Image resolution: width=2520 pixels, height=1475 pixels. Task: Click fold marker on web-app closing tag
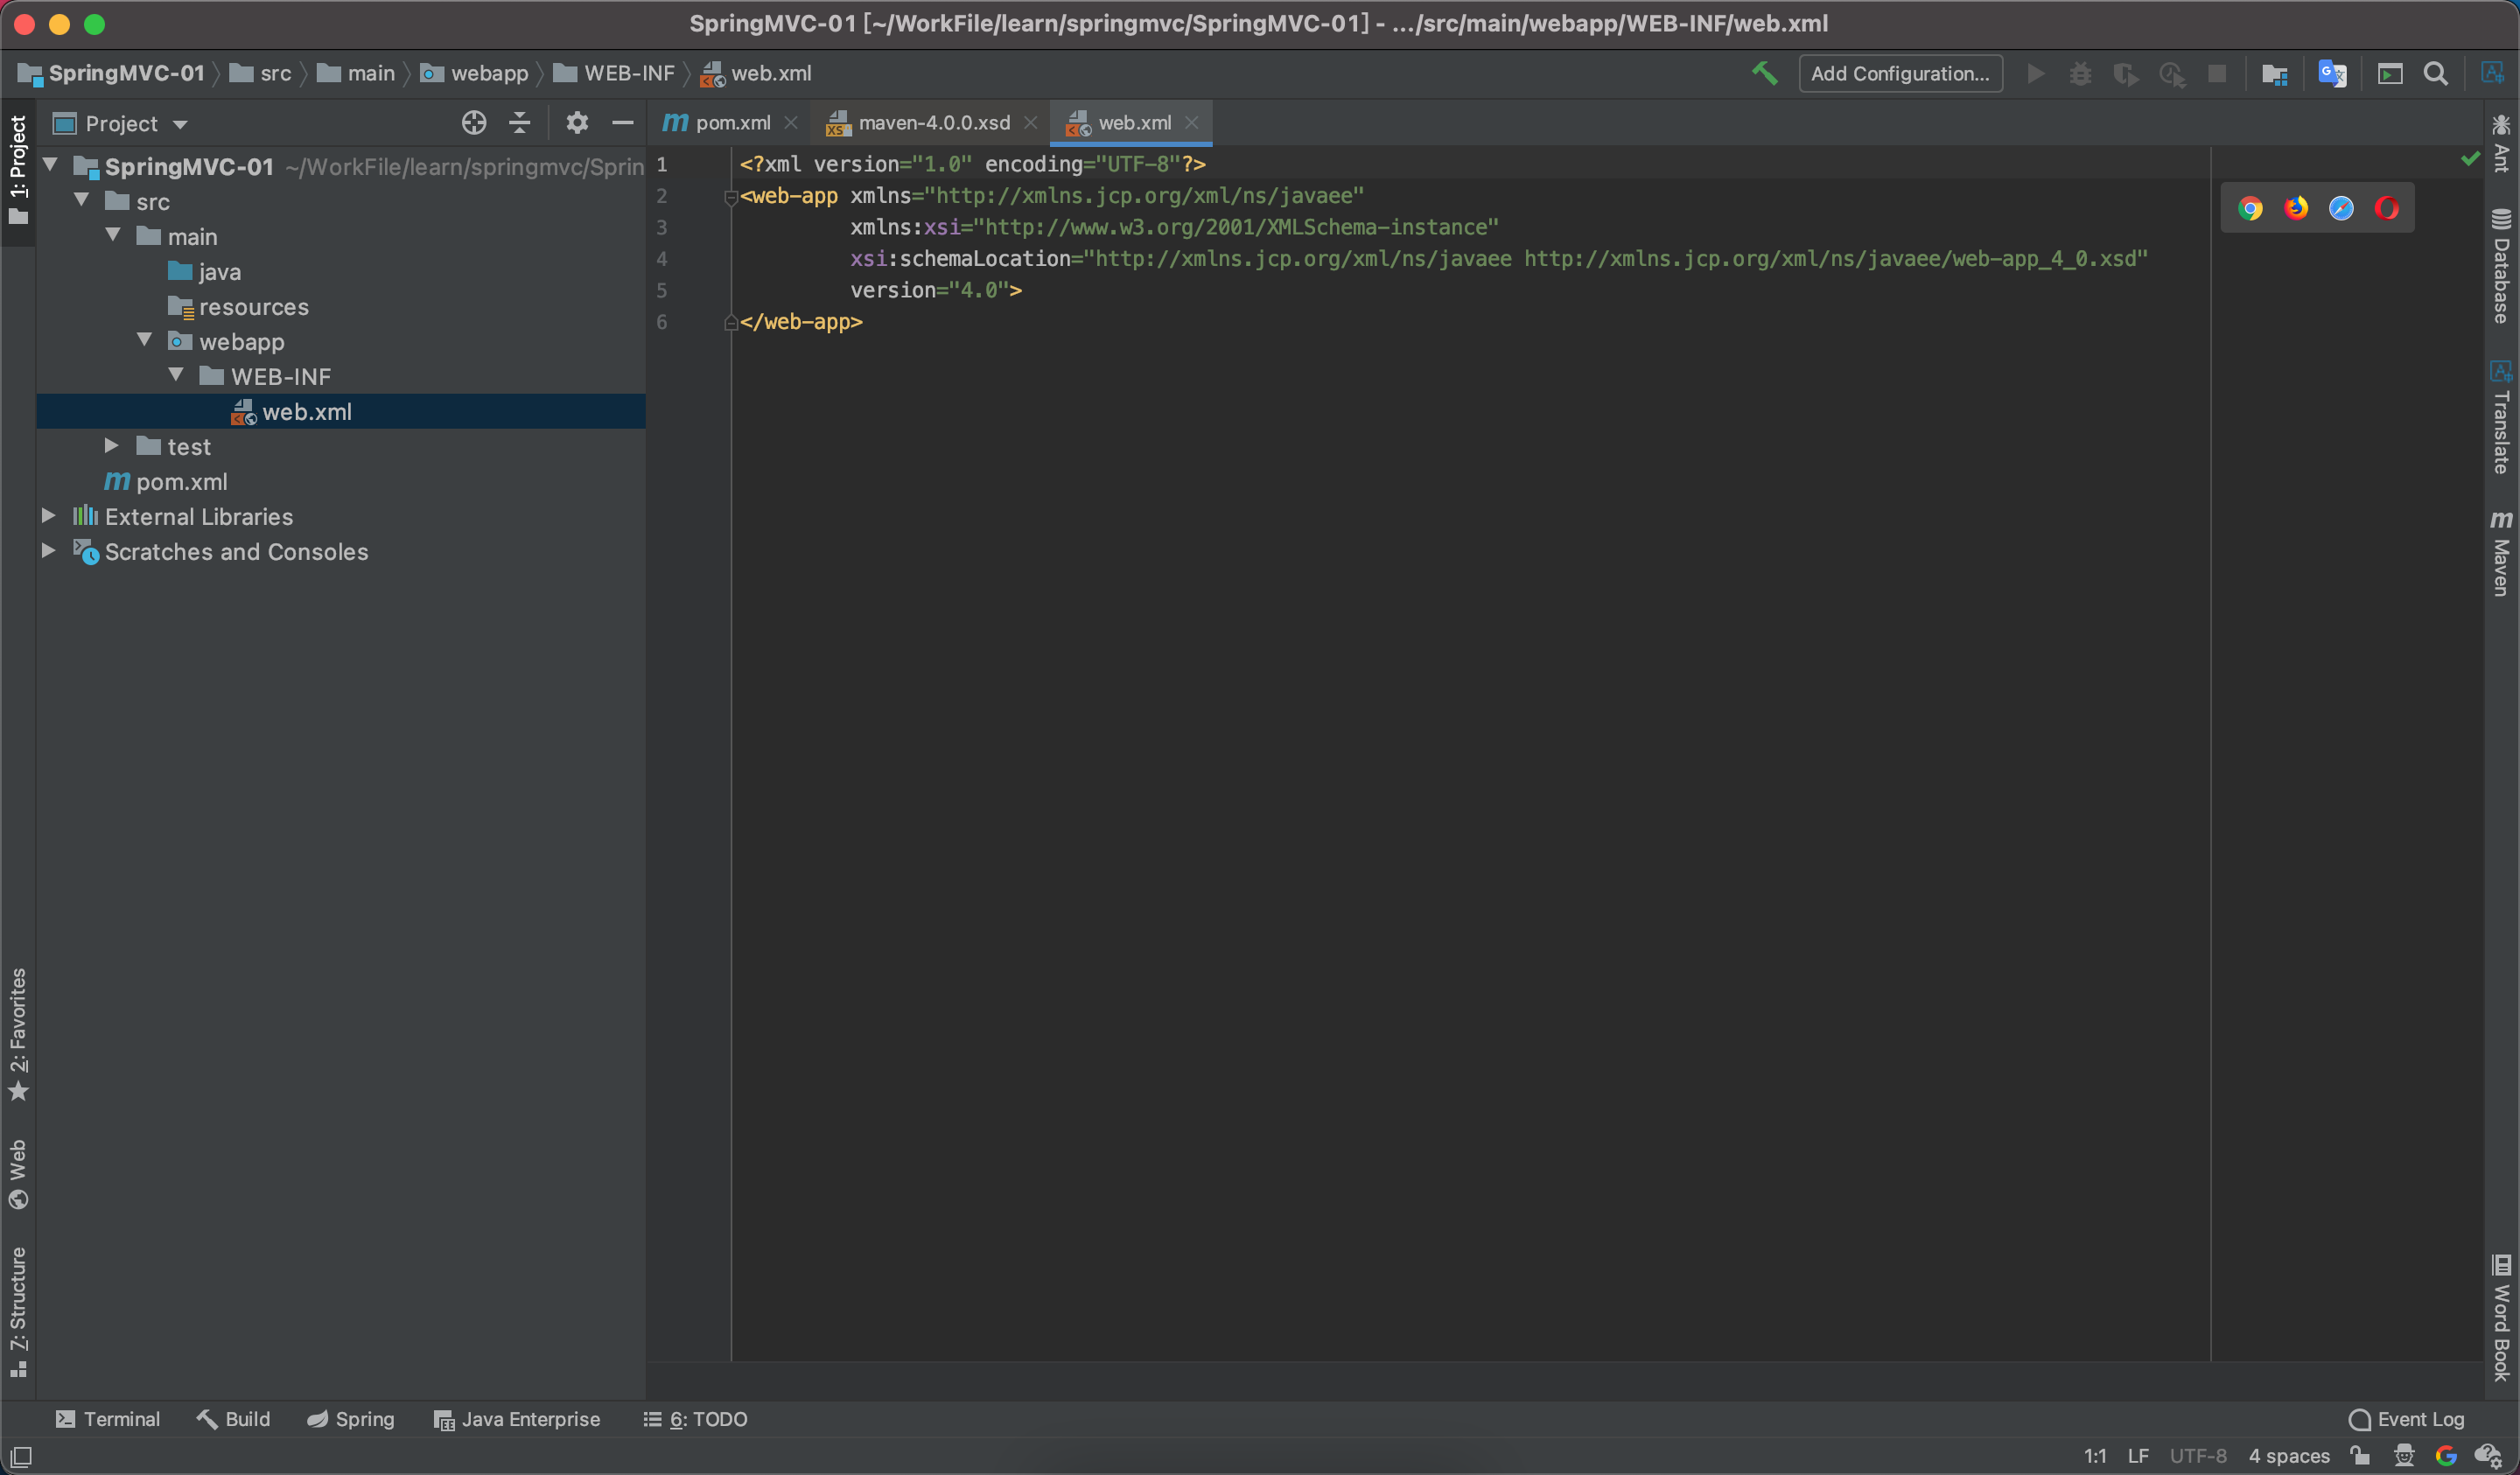(730, 322)
